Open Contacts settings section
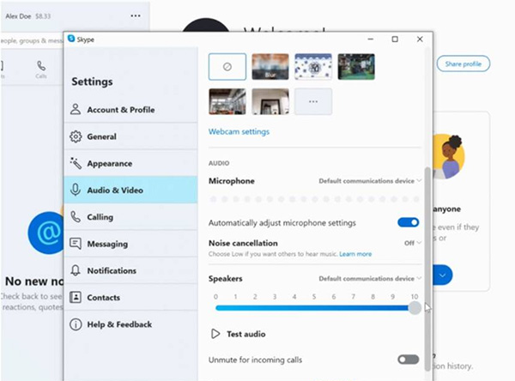This screenshot has height=381, width=515. coord(130,297)
